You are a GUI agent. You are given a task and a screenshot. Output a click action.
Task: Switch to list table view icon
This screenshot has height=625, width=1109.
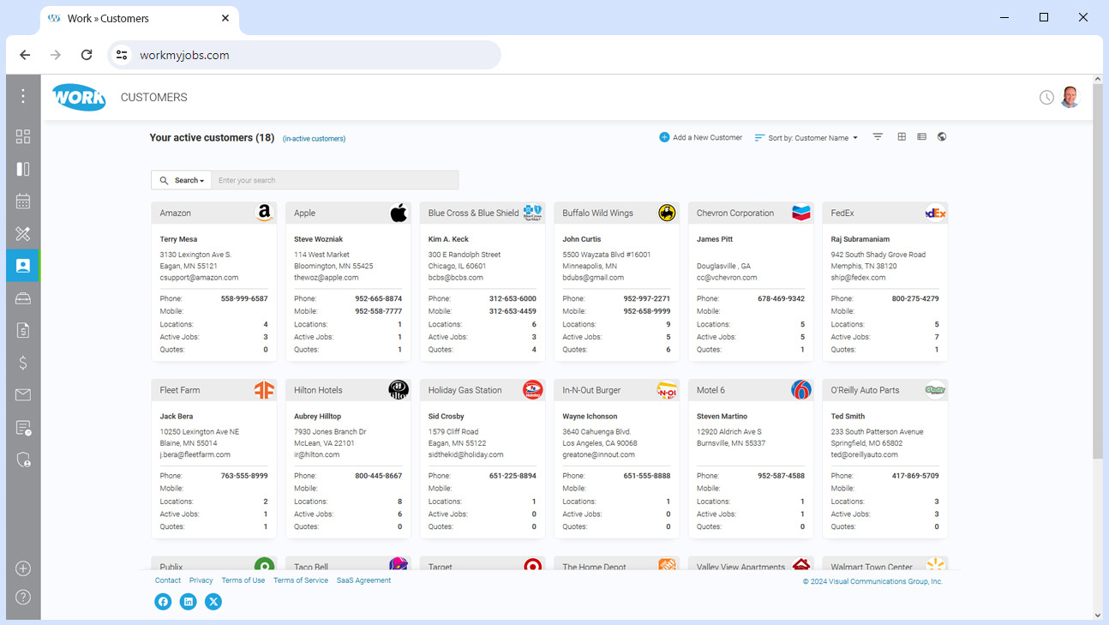click(921, 137)
